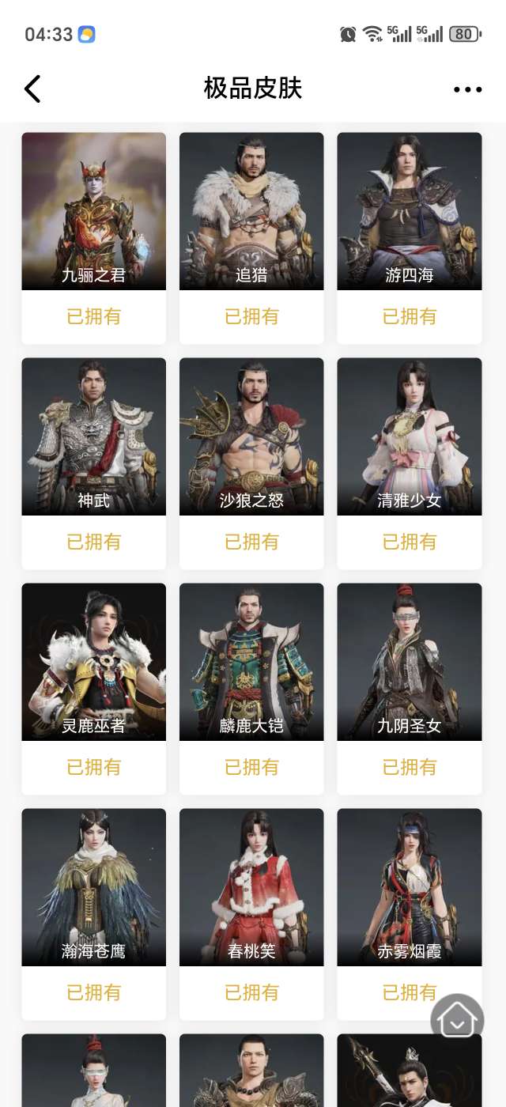View the 九阴圣女 skin image
Image resolution: width=506 pixels, height=1107 pixels.
[x=410, y=662]
